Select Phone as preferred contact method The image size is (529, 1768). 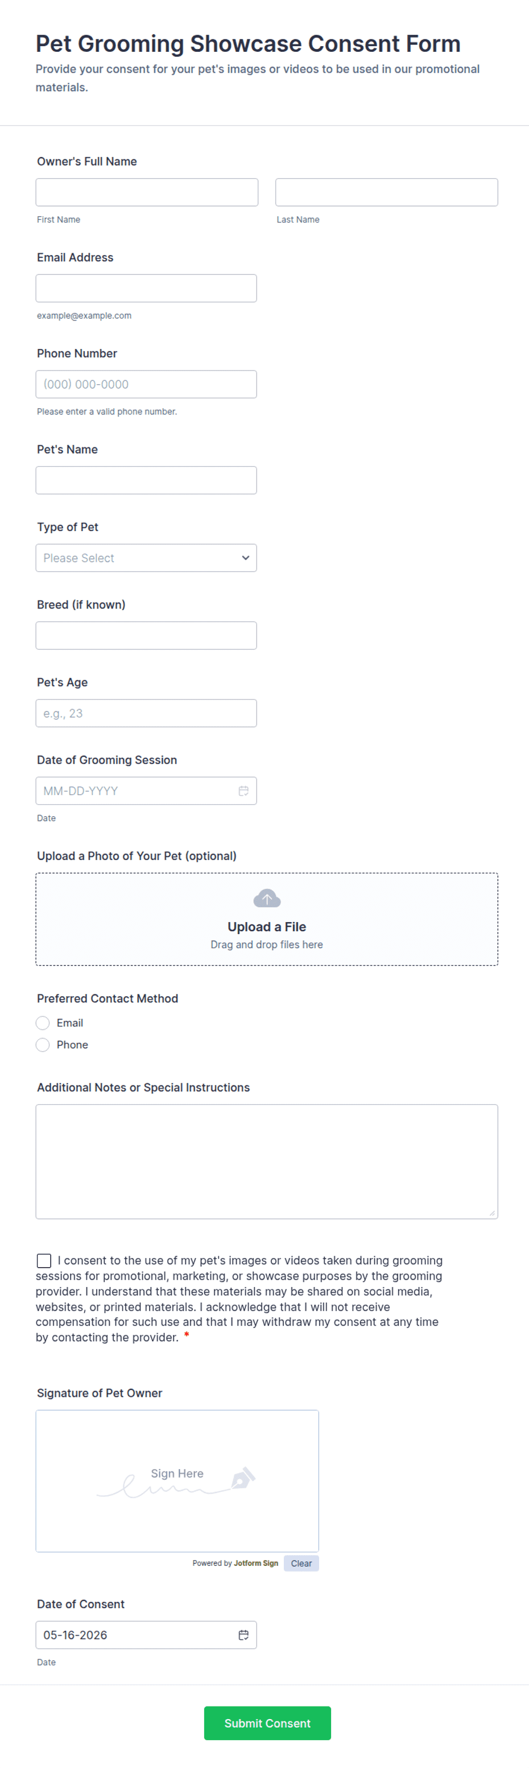tap(43, 1045)
